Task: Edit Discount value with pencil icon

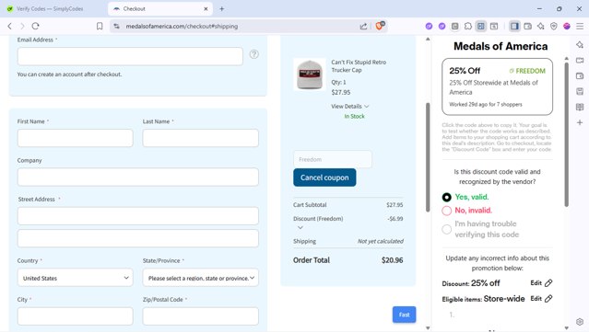Action: pyautogui.click(x=548, y=283)
